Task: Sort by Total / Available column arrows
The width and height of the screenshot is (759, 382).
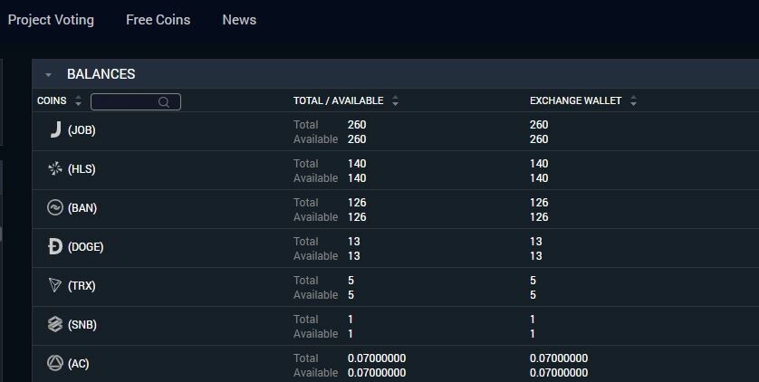Action: tap(396, 101)
